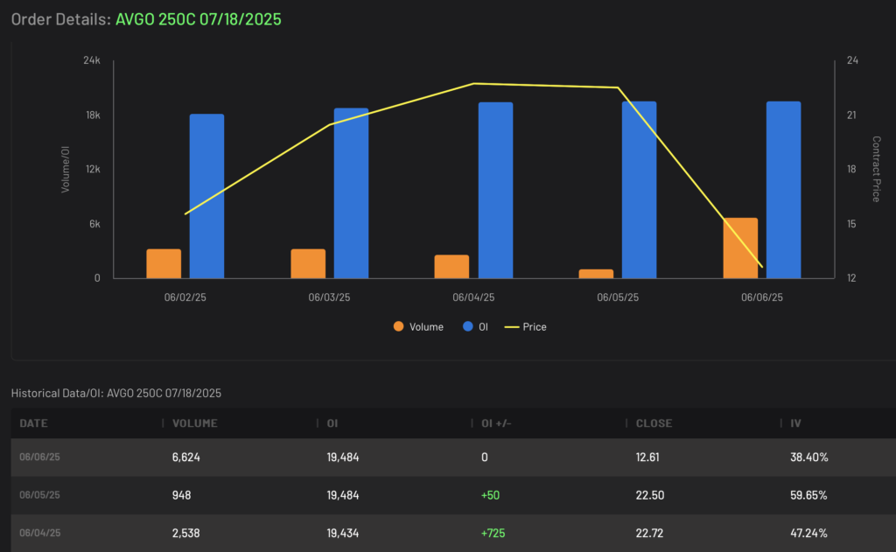Select OI change value 0

click(x=485, y=458)
